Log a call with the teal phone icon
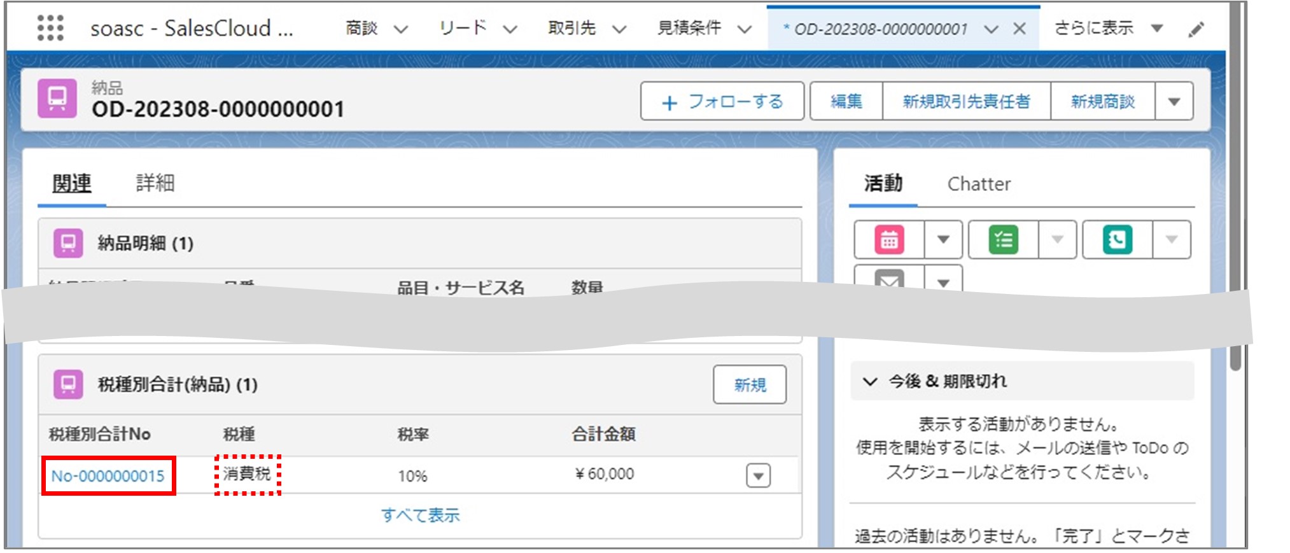Viewport: 1290px width, 553px height. (x=1118, y=240)
